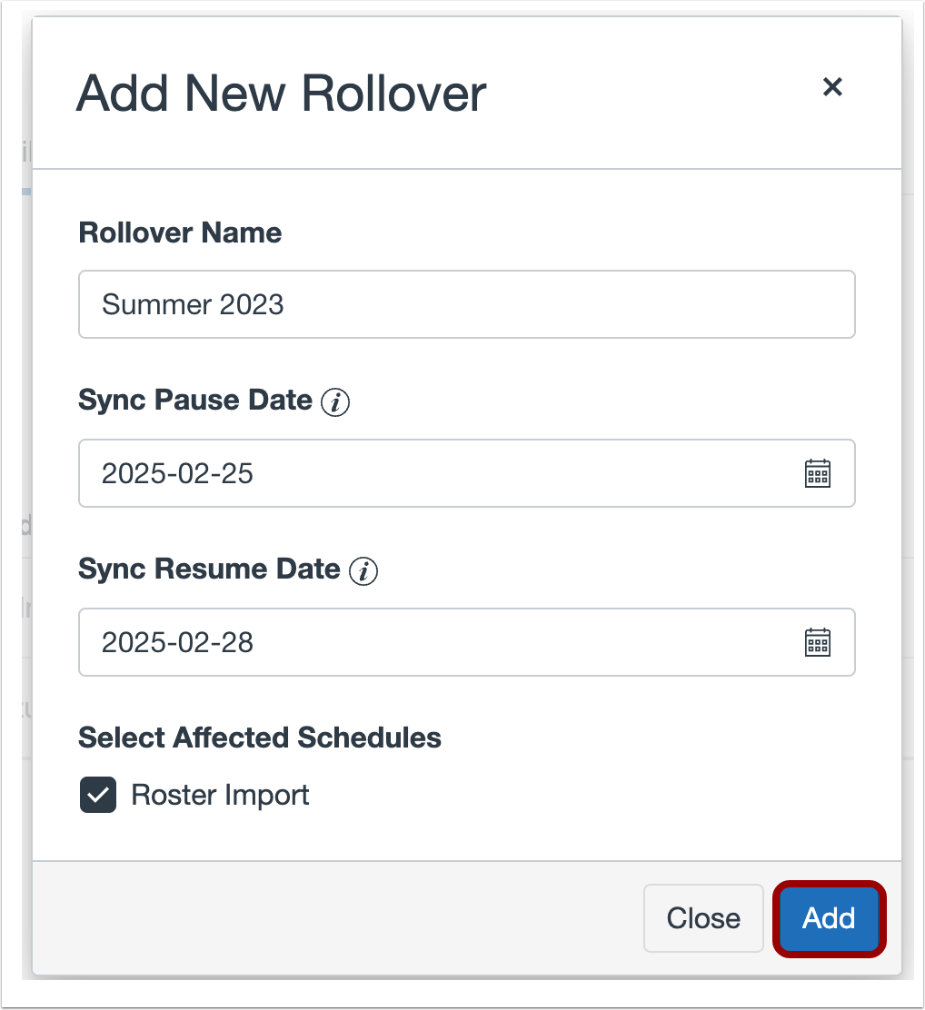Click Close to cancel the rollover
The image size is (925, 1010).
tap(702, 918)
